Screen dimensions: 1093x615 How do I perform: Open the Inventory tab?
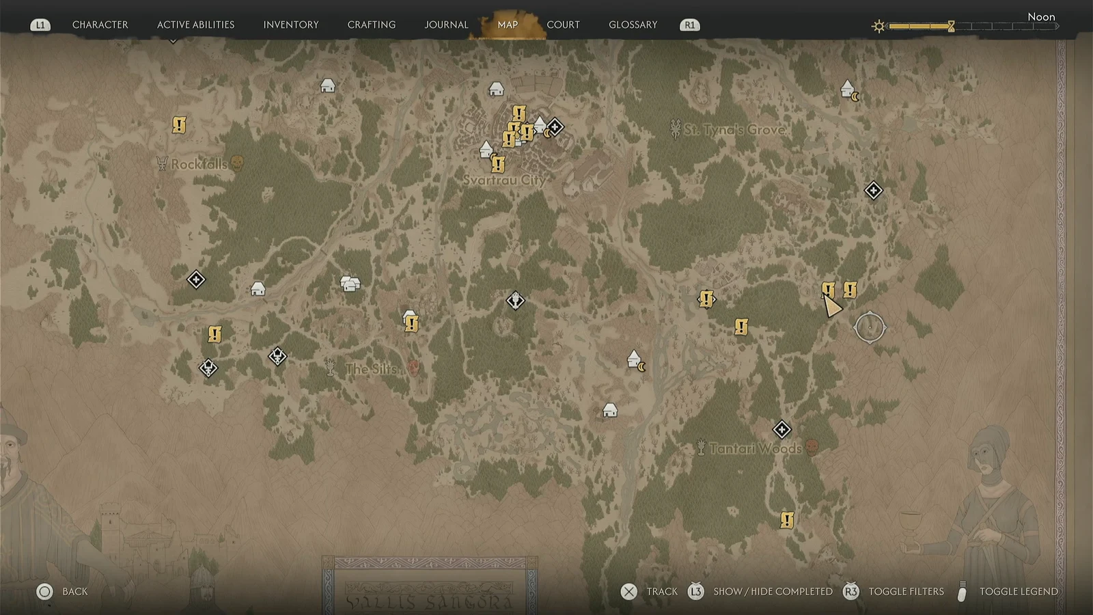tap(291, 25)
